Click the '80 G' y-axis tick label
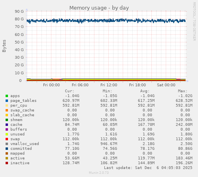This screenshot has height=177, width=198. pos(19,19)
